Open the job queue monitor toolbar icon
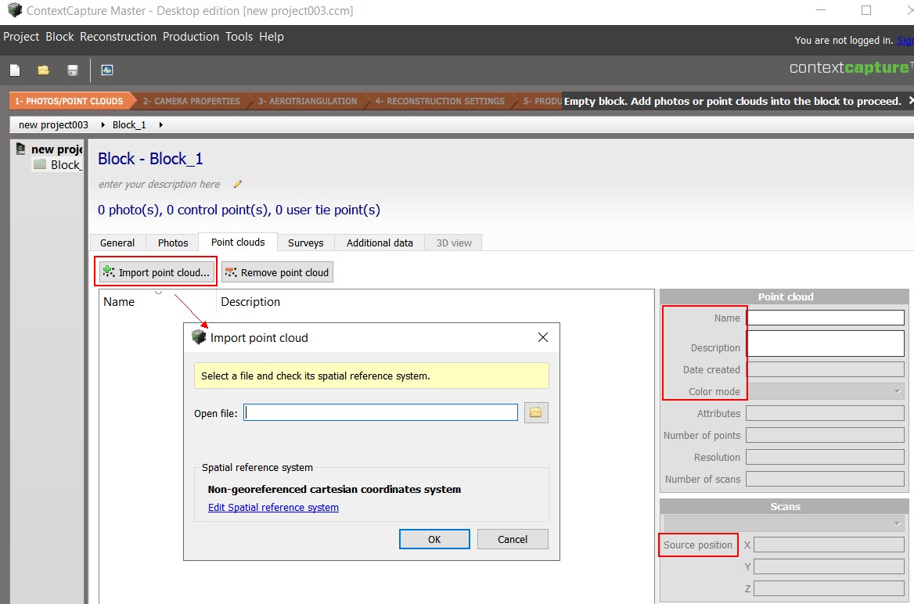This screenshot has height=604, width=914. click(x=107, y=70)
